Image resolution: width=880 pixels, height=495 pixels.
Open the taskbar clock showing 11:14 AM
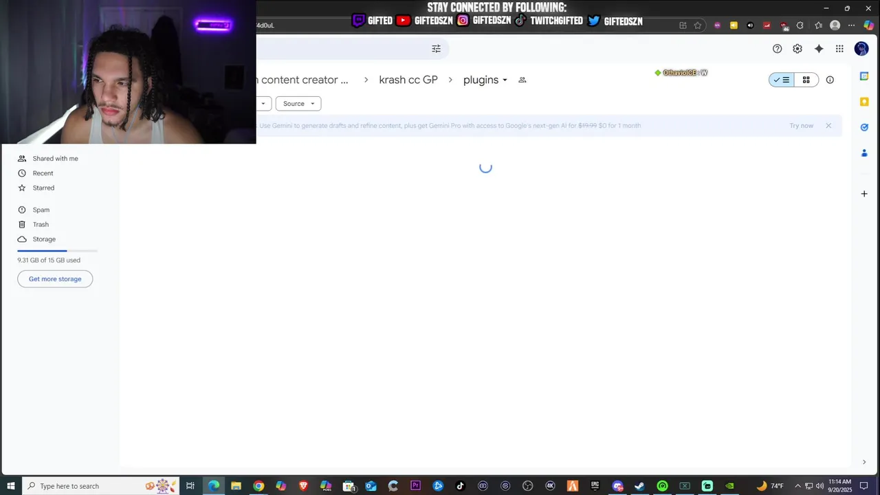[840, 486]
